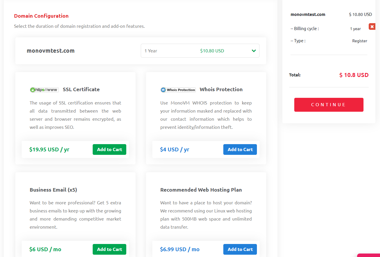The width and height of the screenshot is (380, 257).
Task: Click monovmtest.com in the domain row
Action: coord(51,51)
